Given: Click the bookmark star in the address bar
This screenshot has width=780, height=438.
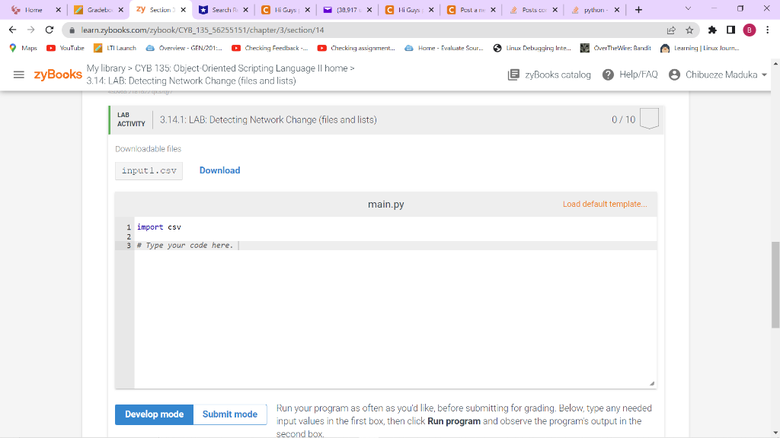Looking at the screenshot, I should tap(688, 31).
